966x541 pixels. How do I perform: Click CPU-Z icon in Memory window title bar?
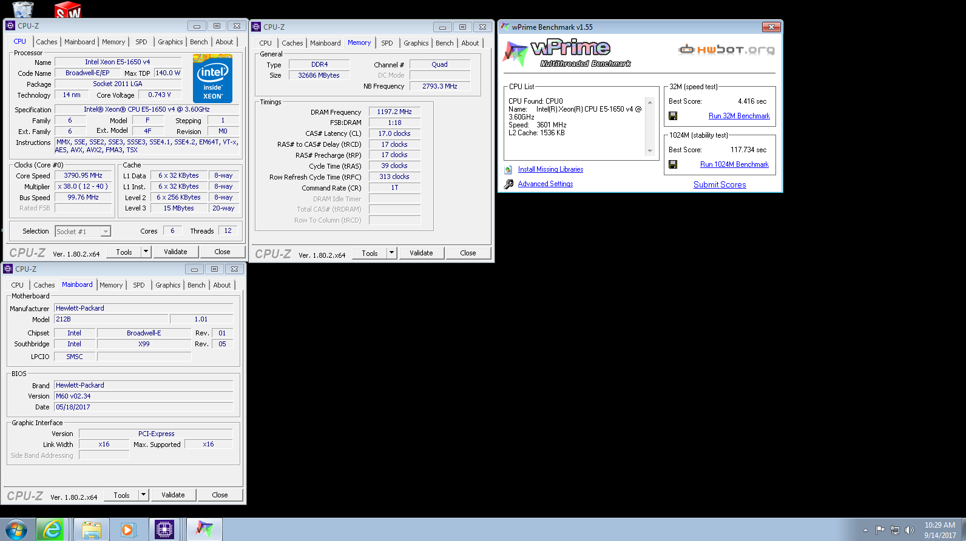tap(256, 27)
